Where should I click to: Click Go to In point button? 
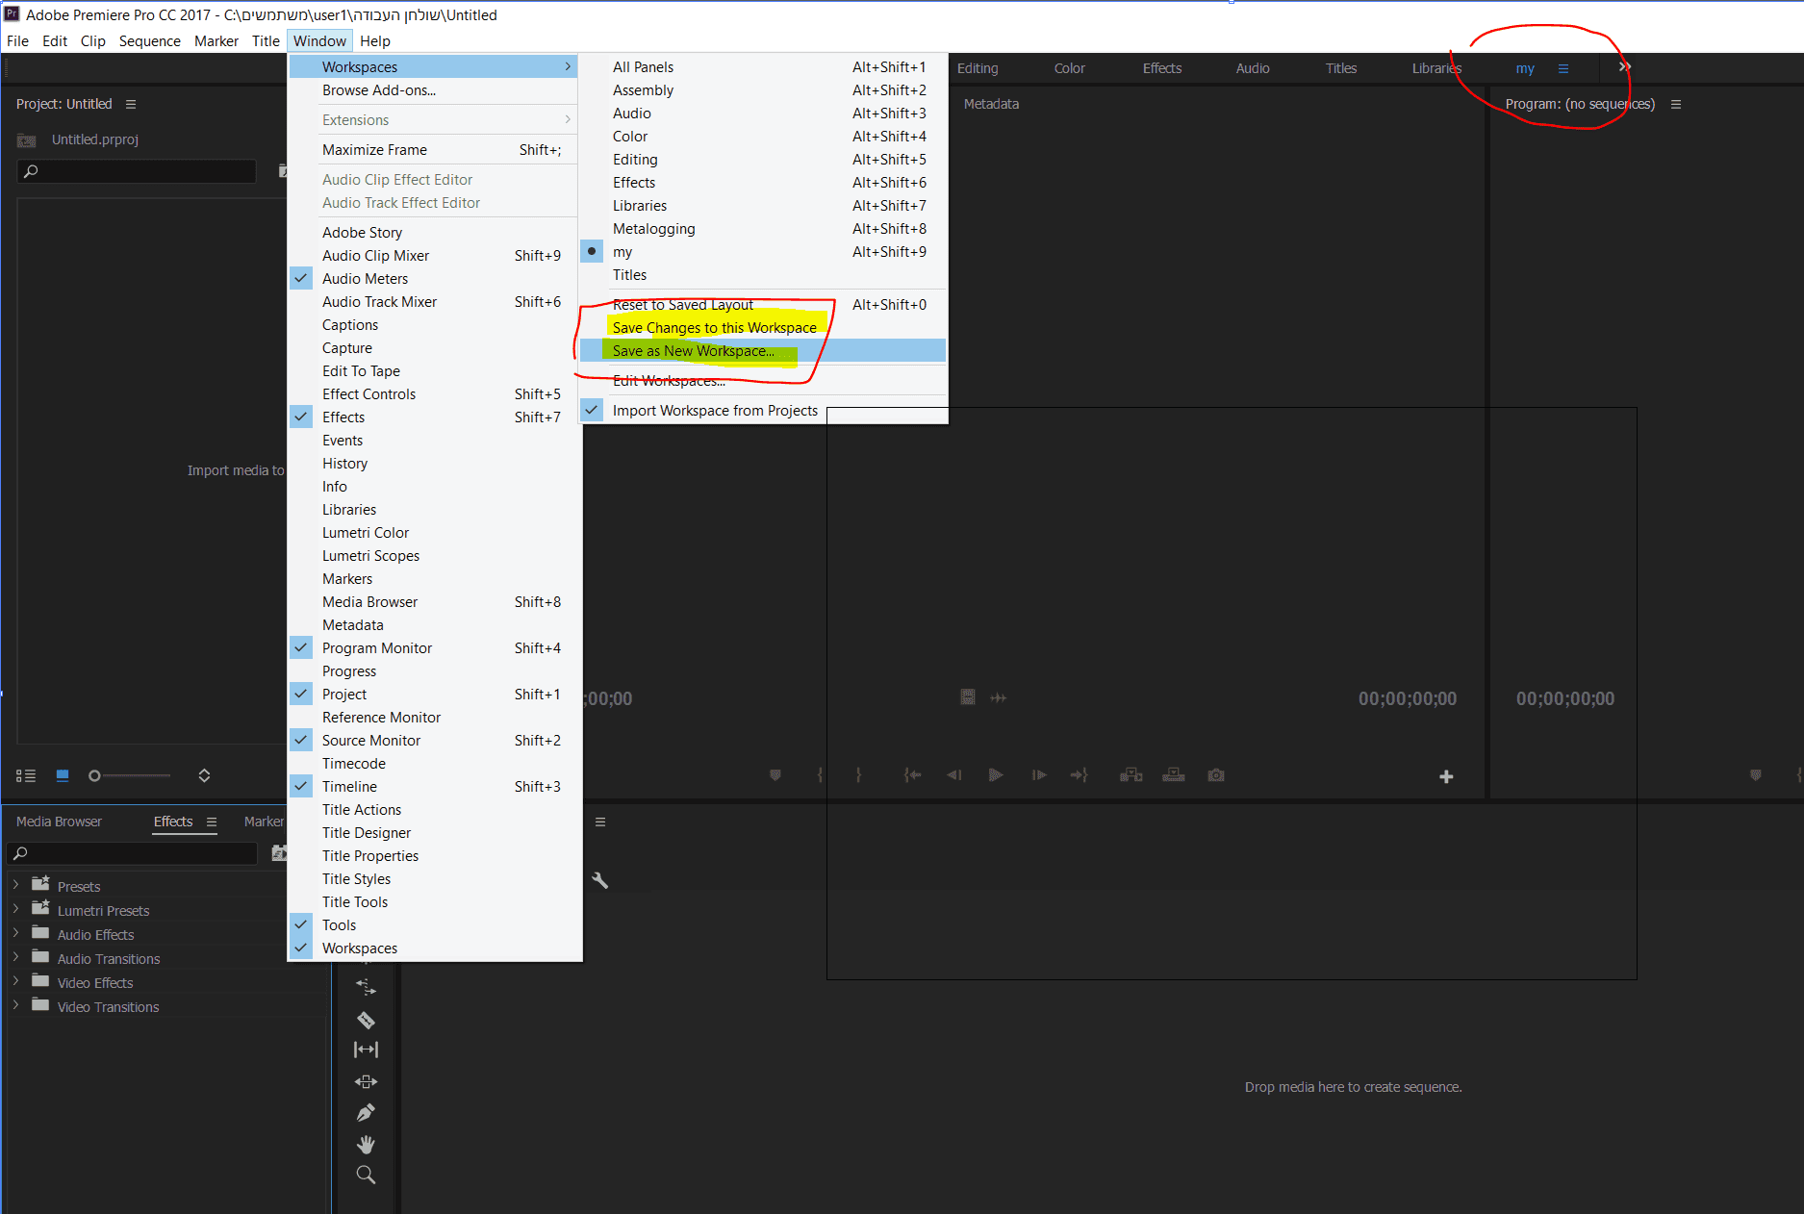[912, 775]
